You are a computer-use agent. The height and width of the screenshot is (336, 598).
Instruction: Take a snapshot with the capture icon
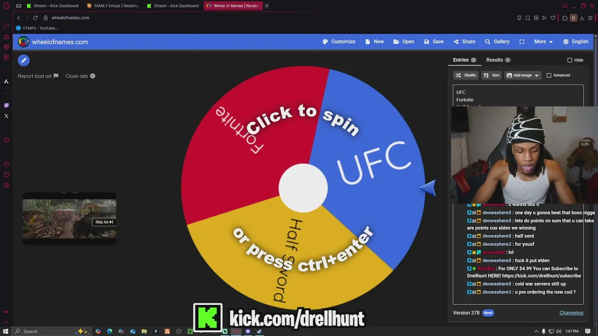coord(527,18)
